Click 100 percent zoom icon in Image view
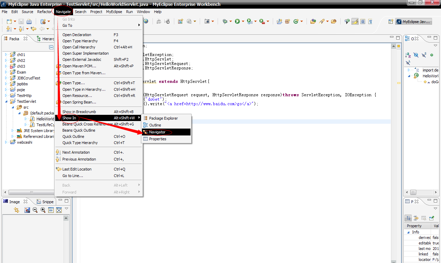441x263 pixels. pos(51,210)
